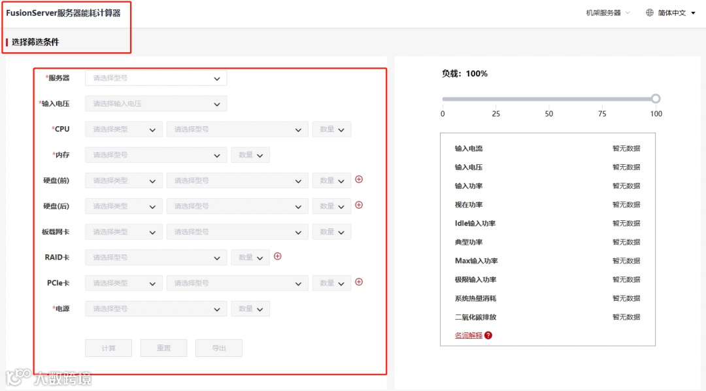Open the 板载网卡 model dropdown
The width and height of the screenshot is (706, 391).
237,232
